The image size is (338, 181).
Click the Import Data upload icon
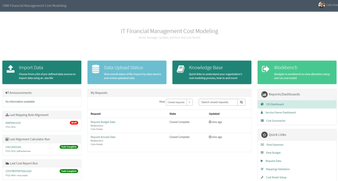coord(11,69)
